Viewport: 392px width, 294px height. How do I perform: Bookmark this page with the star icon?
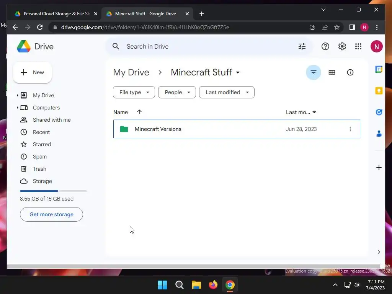pyautogui.click(x=337, y=27)
